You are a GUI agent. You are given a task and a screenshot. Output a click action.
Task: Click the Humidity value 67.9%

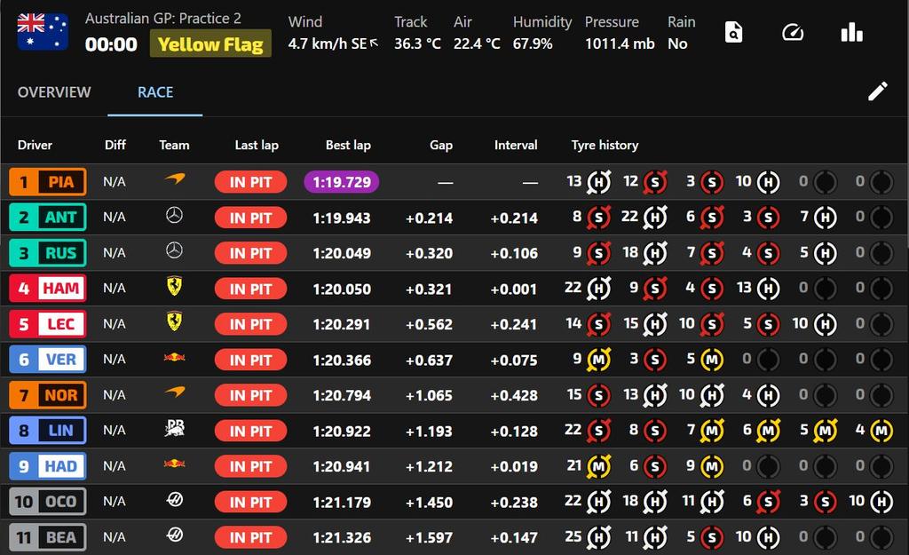[x=533, y=44]
